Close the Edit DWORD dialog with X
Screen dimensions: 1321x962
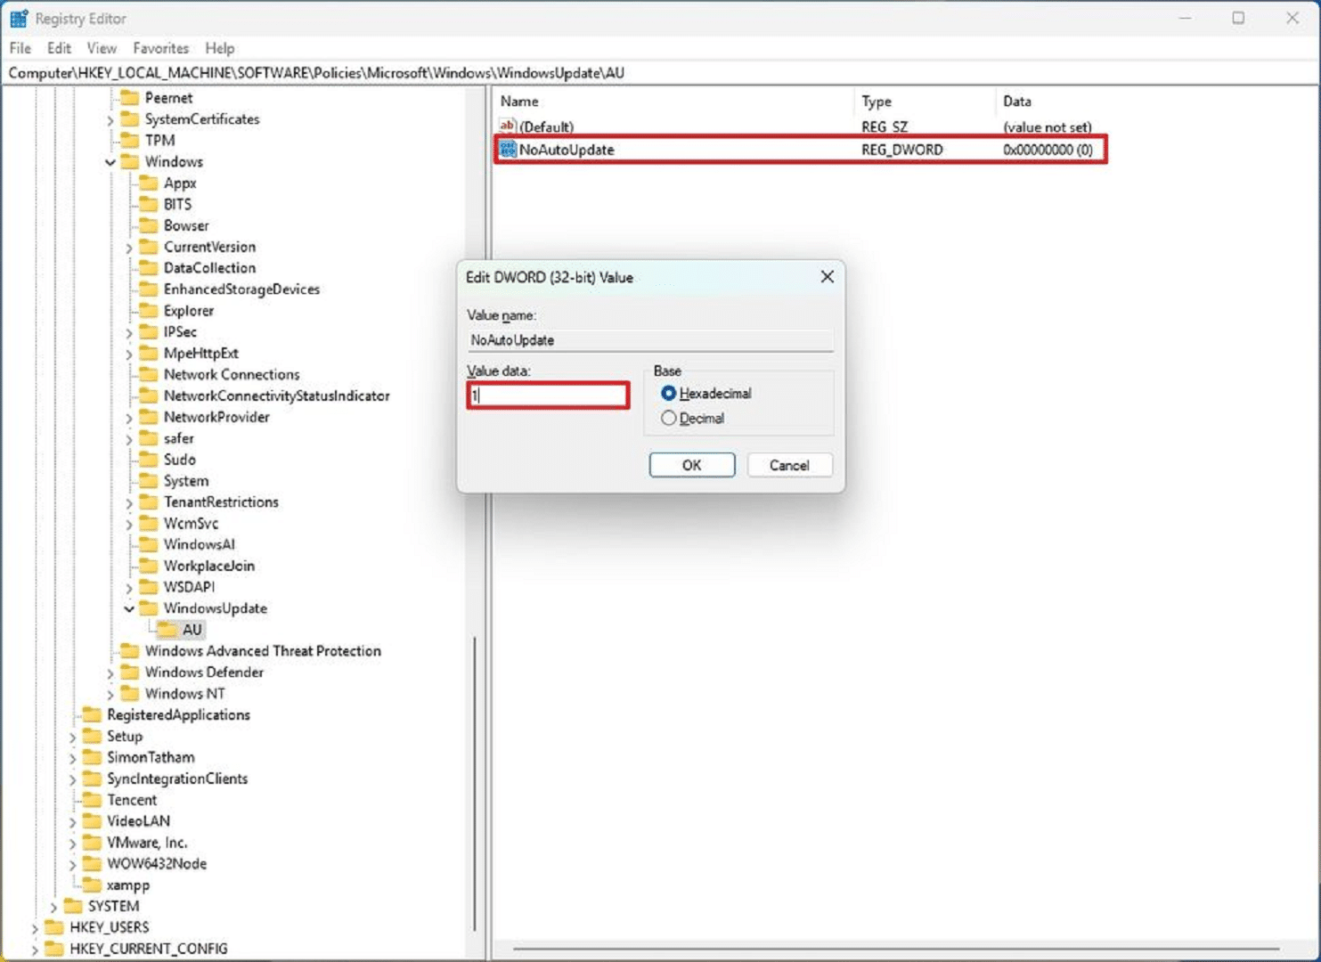tap(828, 277)
